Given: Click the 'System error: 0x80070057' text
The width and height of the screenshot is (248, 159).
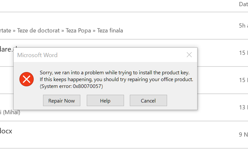Looking at the screenshot, I should tap(71, 86).
